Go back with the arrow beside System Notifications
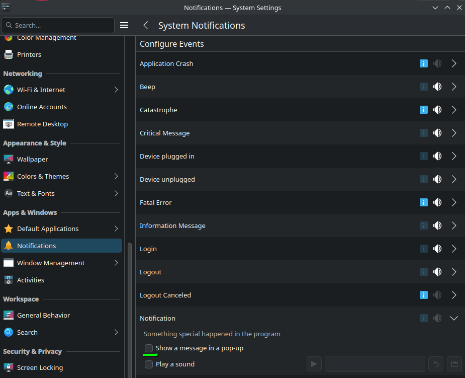This screenshot has height=378, width=465. pyautogui.click(x=146, y=26)
